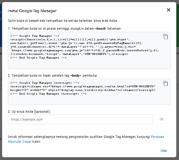Close the Instal Google Tag Manager dialog
This screenshot has width=179, height=160.
168,10
